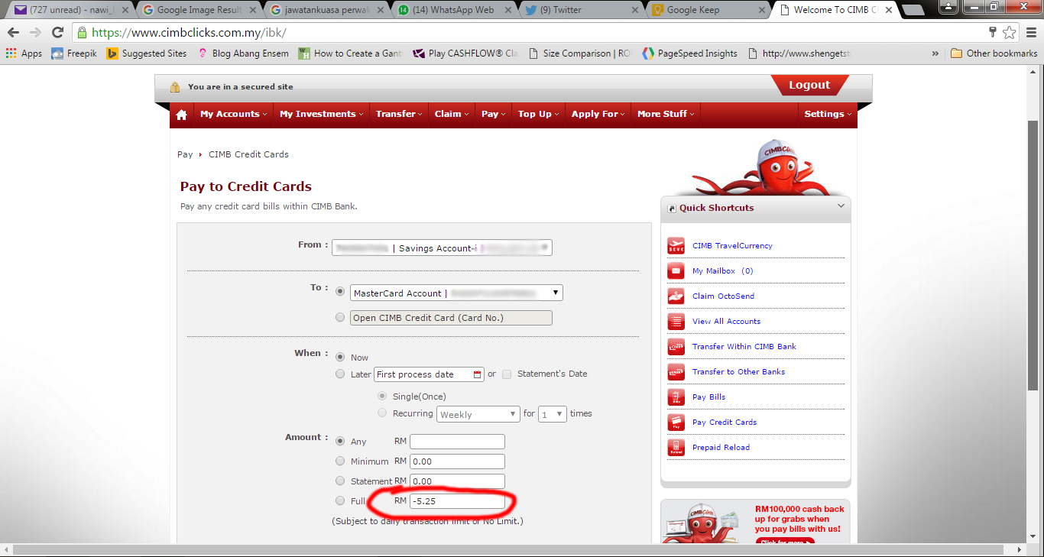The width and height of the screenshot is (1044, 557).
Task: Open the More Stuff menu
Action: [666, 114]
